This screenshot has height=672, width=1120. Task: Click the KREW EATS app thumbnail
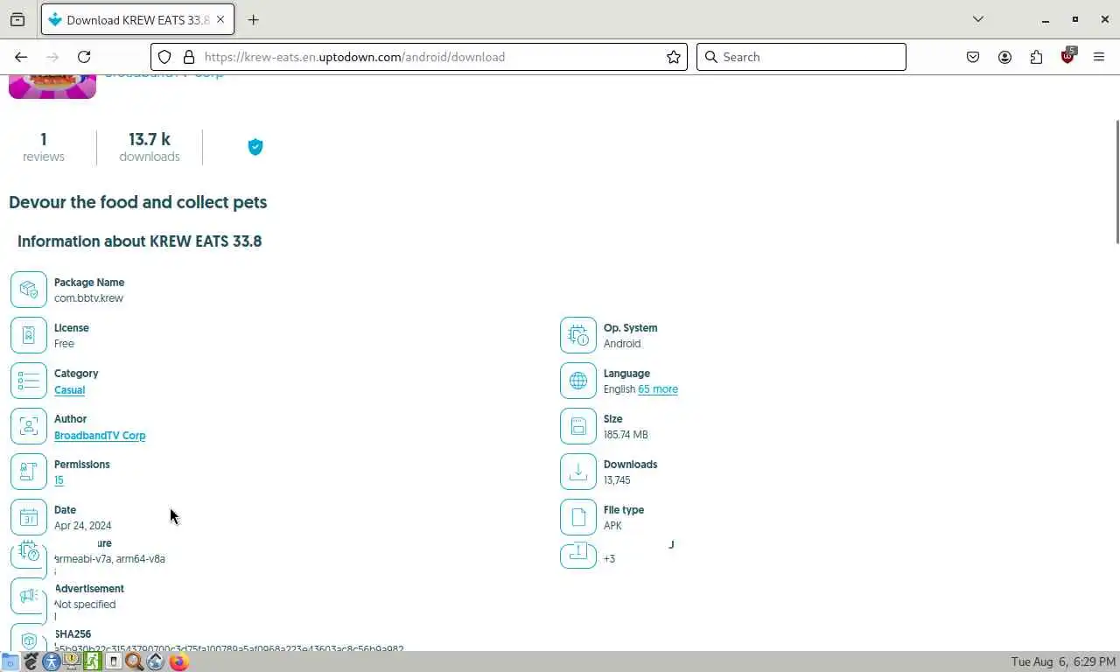(x=52, y=87)
